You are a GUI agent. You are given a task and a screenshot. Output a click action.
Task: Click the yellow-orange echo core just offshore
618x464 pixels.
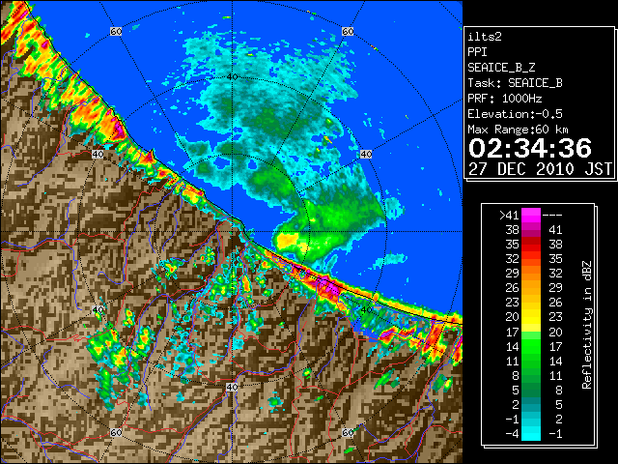(287, 240)
